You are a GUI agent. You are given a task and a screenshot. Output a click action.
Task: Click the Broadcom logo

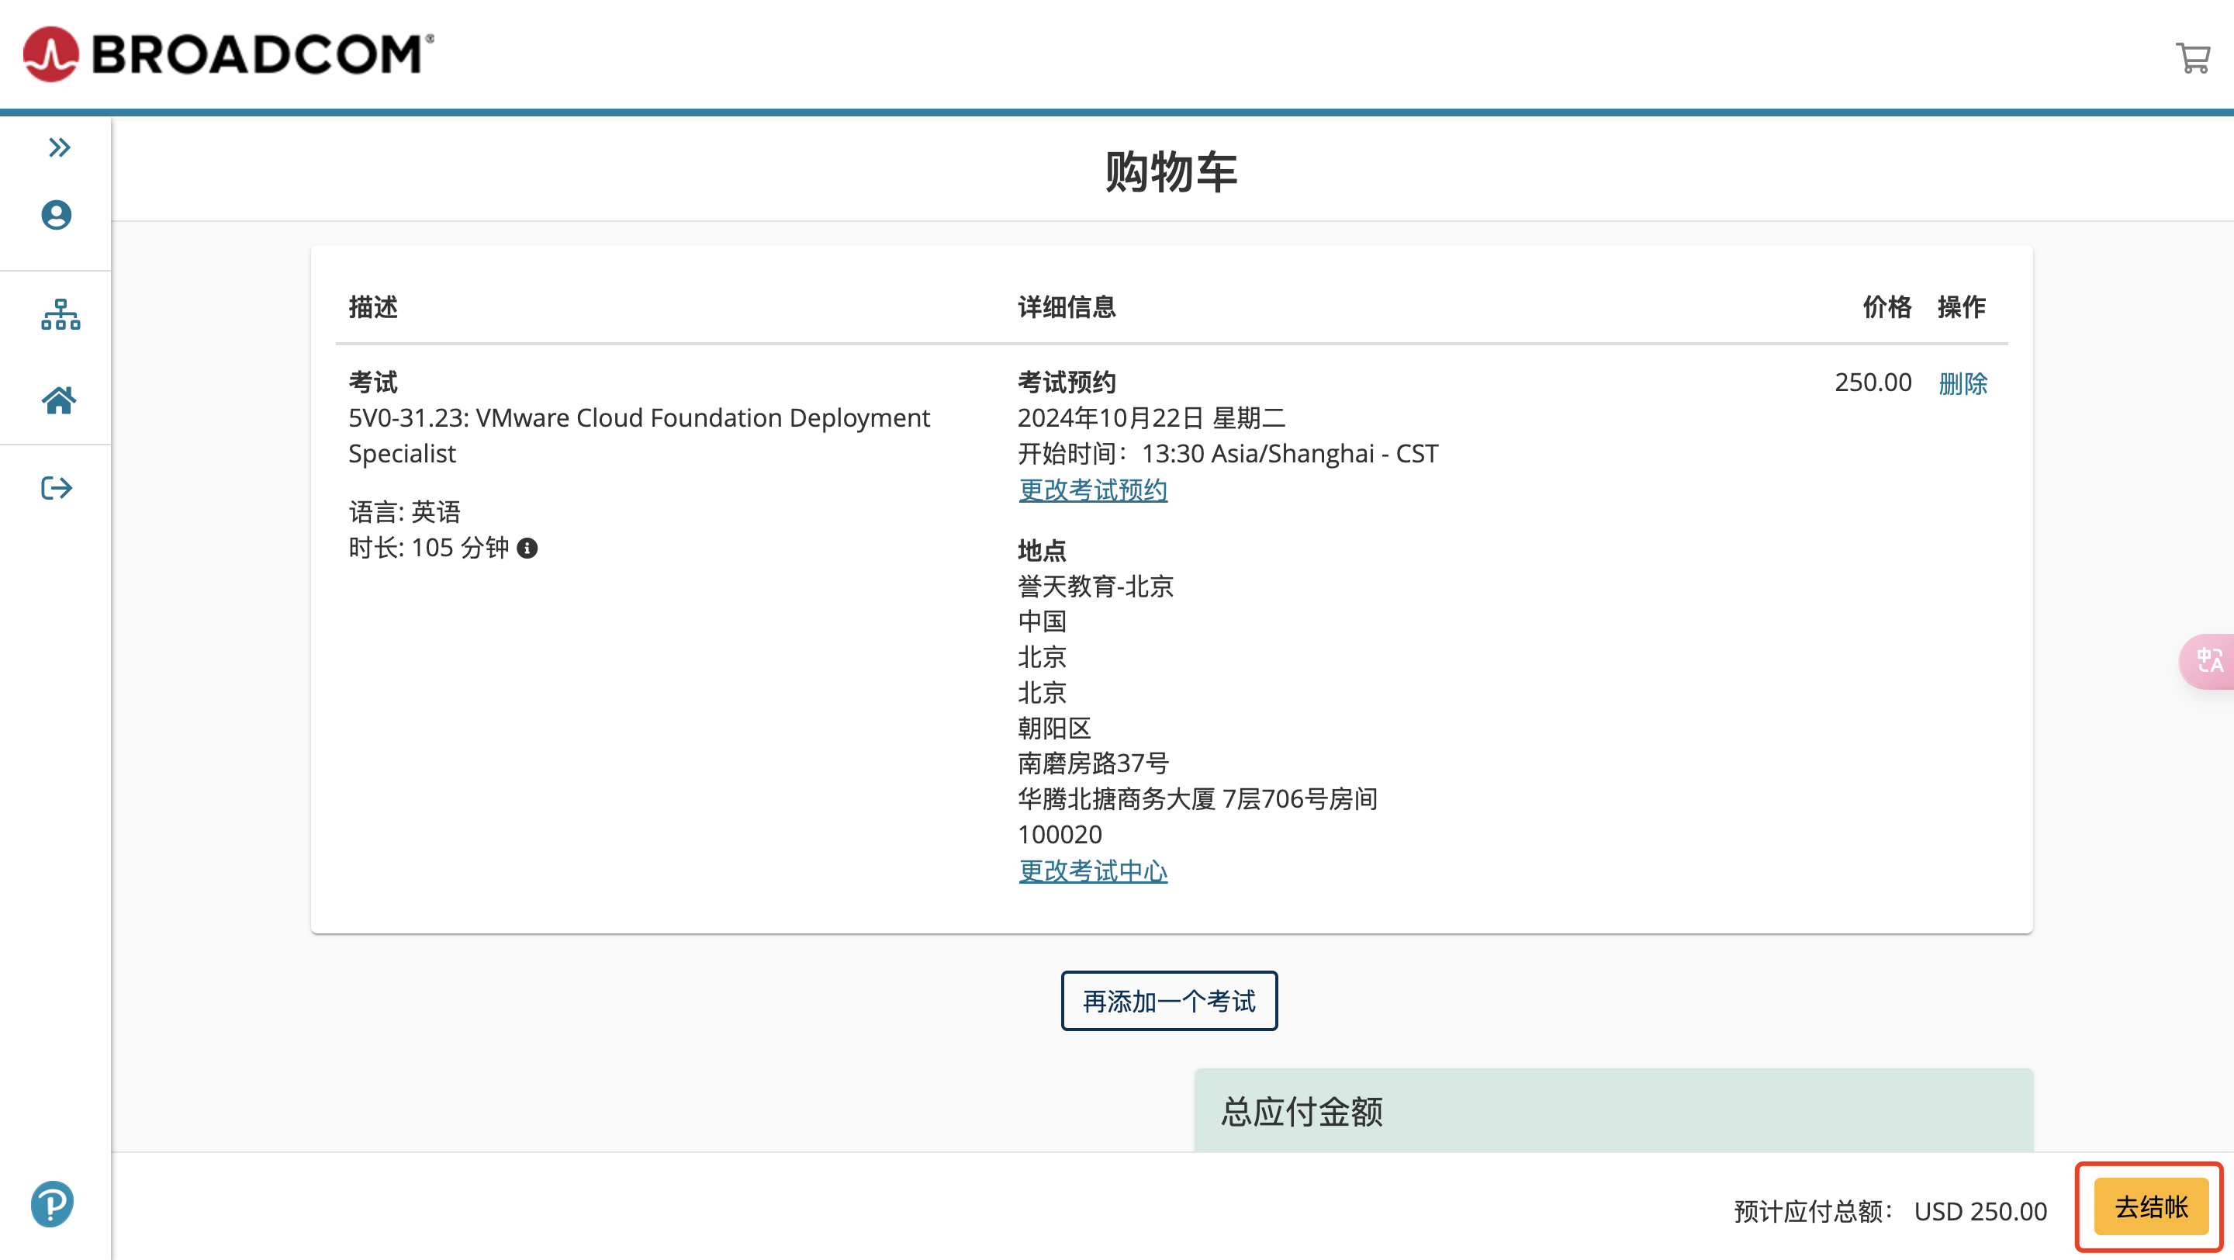pos(228,54)
